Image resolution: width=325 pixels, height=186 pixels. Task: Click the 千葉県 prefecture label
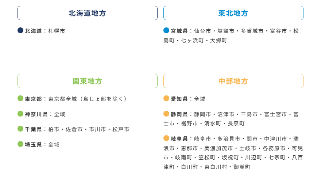pos(33,129)
